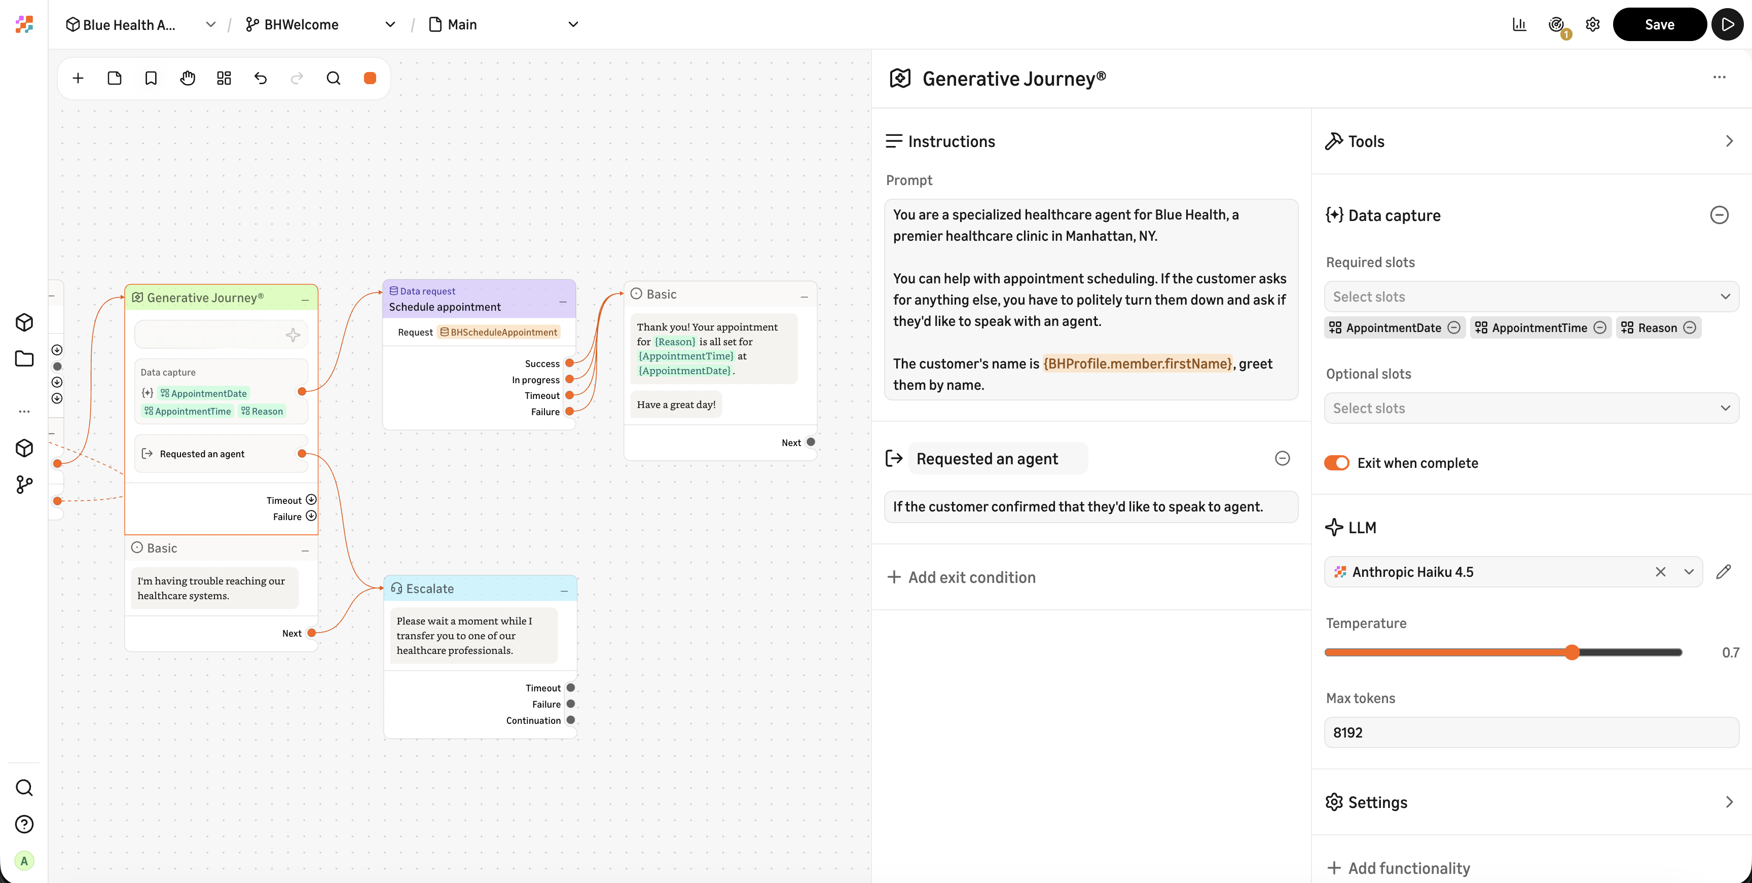This screenshot has height=883, width=1752.
Task: Click the orange stop square icon
Action: coord(370,78)
